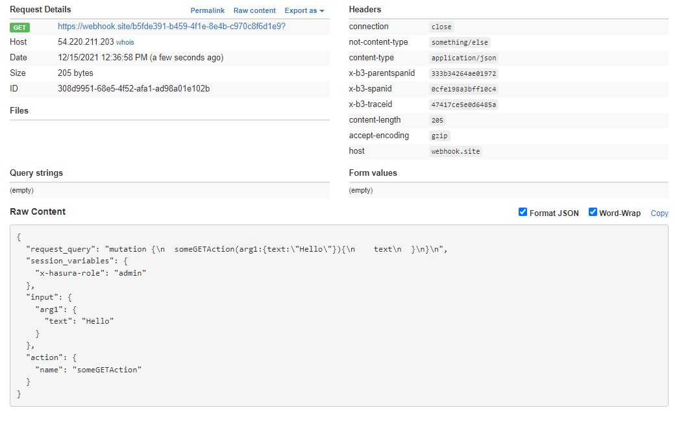Enable the Format JSON checkbox
This screenshot has width=677, height=421.
coord(523,211)
